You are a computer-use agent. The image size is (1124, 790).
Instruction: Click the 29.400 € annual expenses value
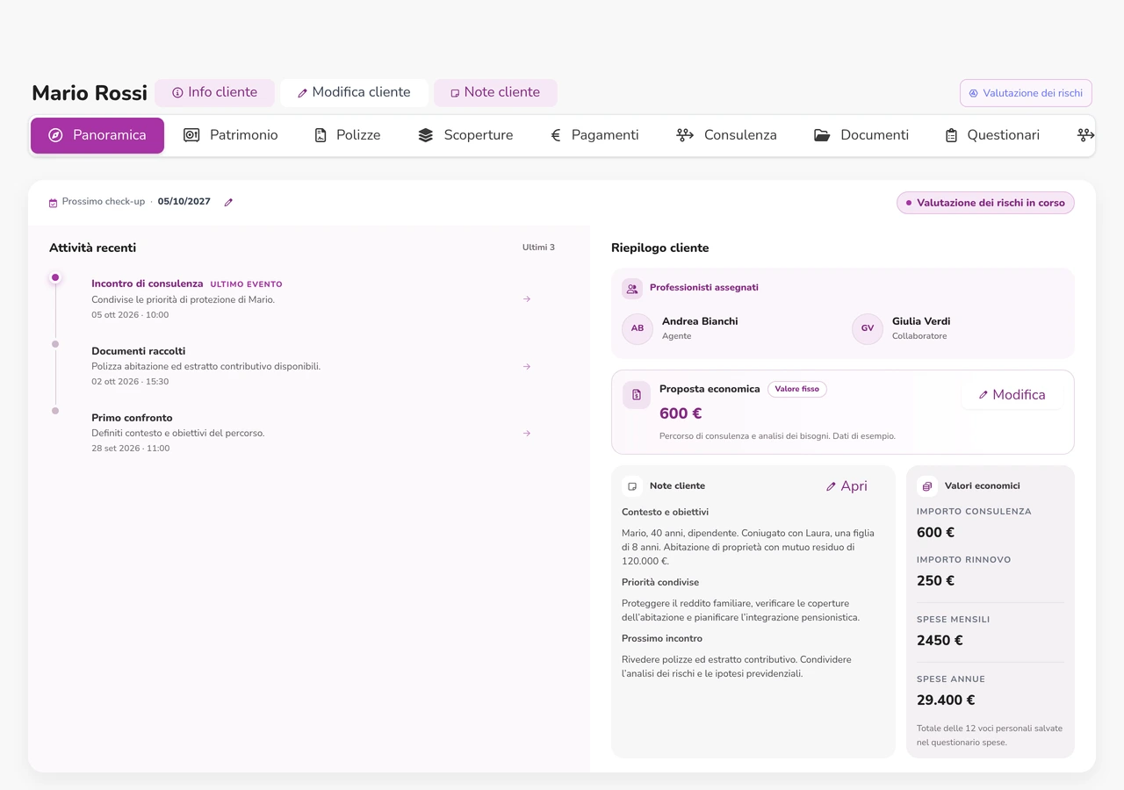tap(946, 700)
